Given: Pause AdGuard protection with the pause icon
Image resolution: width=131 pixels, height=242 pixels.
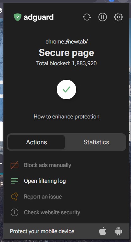Looking at the screenshot, I should pyautogui.click(x=103, y=17).
